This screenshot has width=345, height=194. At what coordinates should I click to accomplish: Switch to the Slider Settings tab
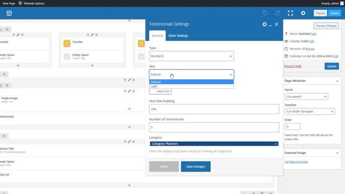point(178,36)
